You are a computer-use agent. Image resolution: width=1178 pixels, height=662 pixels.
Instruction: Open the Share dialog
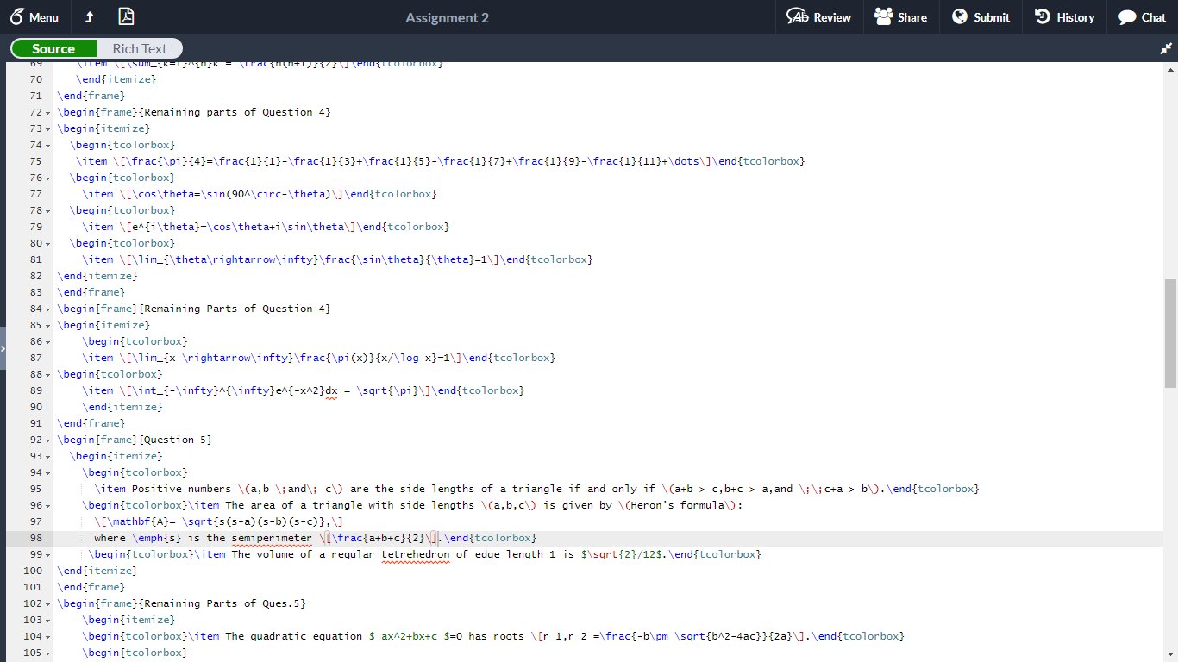[900, 17]
